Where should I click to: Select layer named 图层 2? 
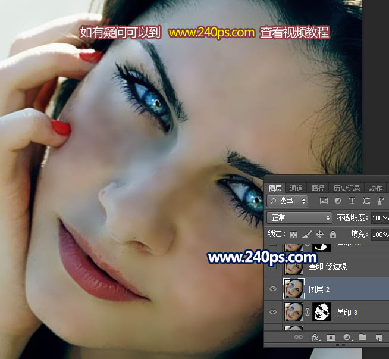(319, 289)
